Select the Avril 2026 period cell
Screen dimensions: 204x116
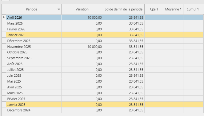tap(34, 17)
